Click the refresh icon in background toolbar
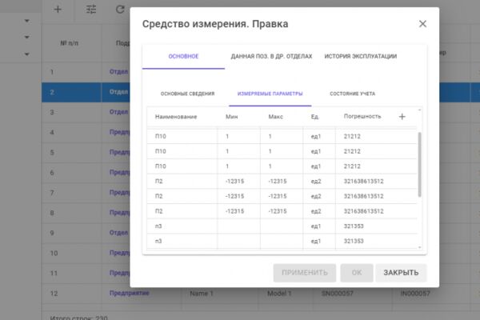The image size is (480, 320). point(120,10)
